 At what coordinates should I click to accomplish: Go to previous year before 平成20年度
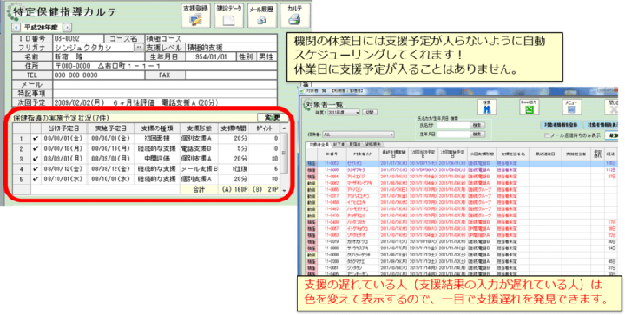(16, 28)
